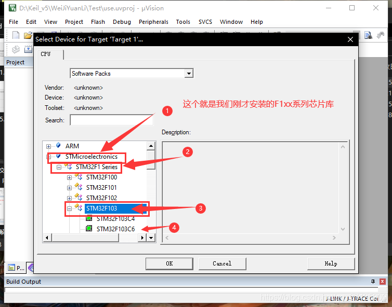Open the Window menu
The height and width of the screenshot is (307, 392).
tap(231, 22)
